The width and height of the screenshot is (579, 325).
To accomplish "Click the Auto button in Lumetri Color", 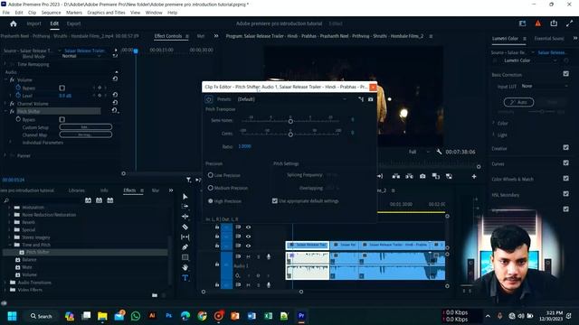I will (x=518, y=102).
